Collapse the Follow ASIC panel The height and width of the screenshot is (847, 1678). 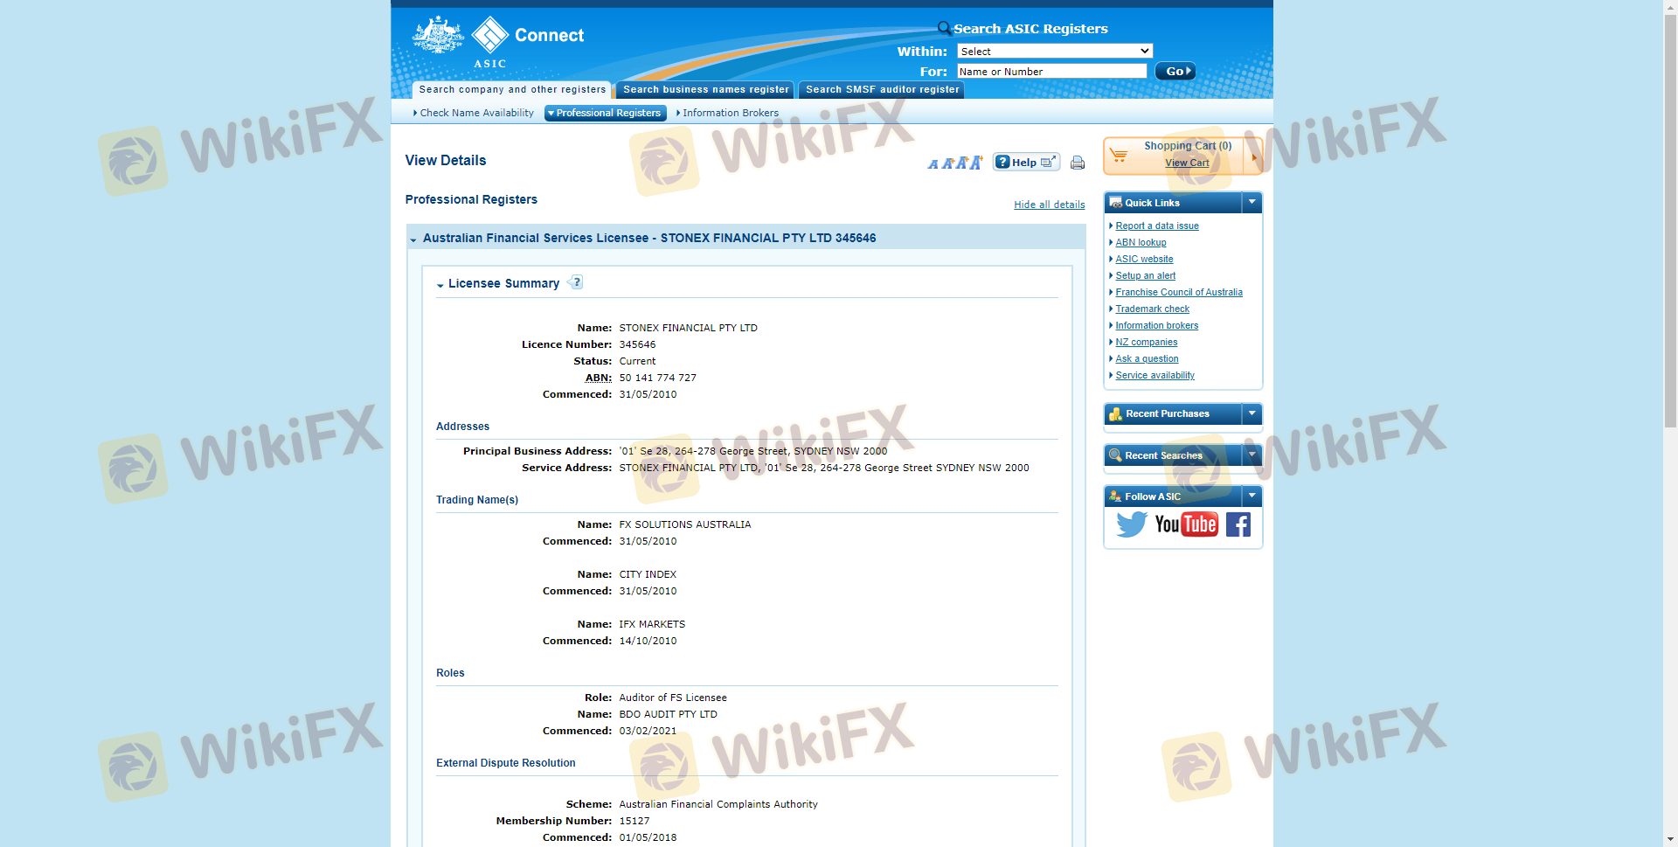tap(1252, 496)
